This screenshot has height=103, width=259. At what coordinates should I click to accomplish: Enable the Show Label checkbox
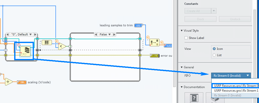pyautogui.click(x=186, y=38)
